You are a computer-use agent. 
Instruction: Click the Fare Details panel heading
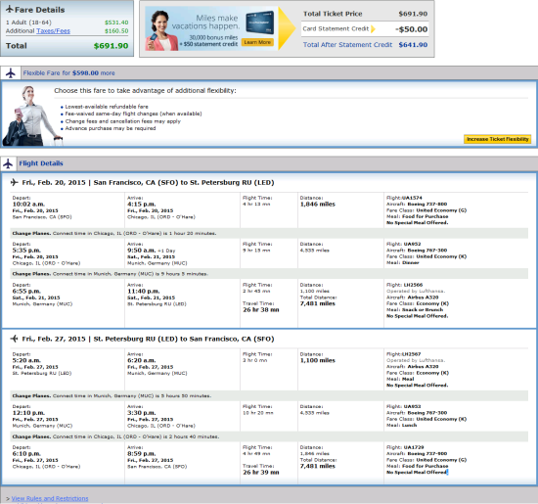pyautogui.click(x=39, y=10)
